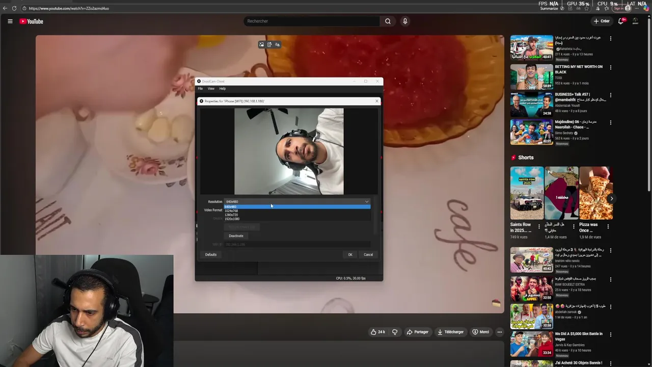Select 1280x720 resolution option
652x367 pixels.
tap(297, 215)
